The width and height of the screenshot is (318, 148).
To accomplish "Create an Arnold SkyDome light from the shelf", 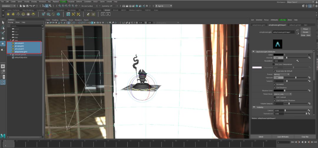I will [23, 14].
